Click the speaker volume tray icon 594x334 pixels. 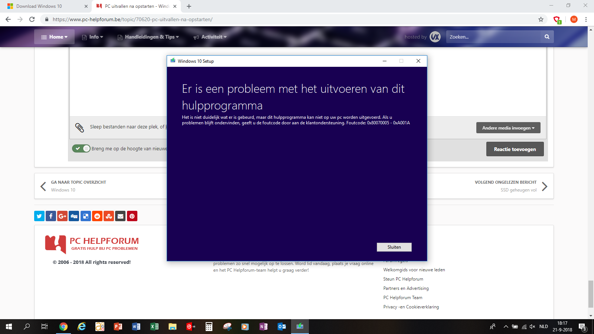[x=533, y=327]
